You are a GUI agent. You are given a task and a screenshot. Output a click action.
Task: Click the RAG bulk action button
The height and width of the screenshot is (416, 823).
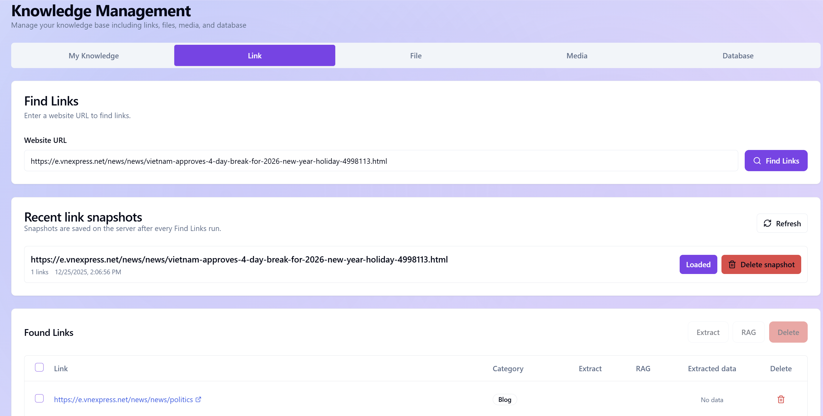tap(748, 332)
